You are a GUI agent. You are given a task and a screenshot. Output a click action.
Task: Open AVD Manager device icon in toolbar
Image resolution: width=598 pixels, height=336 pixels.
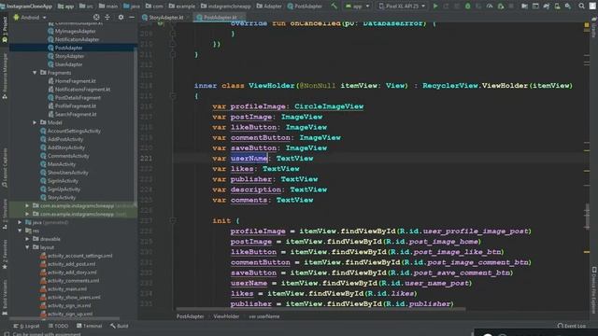[557, 7]
